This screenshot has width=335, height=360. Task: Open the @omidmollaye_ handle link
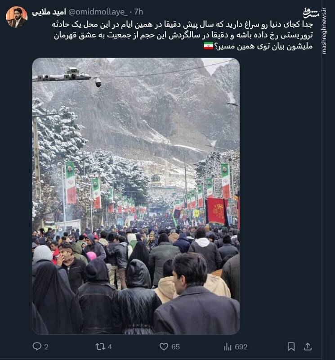(98, 12)
